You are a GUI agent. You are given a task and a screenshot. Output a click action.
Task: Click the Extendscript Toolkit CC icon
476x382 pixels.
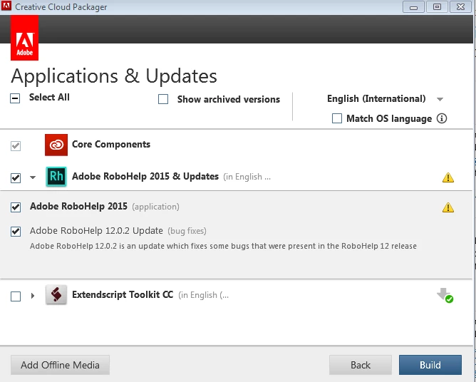56,294
